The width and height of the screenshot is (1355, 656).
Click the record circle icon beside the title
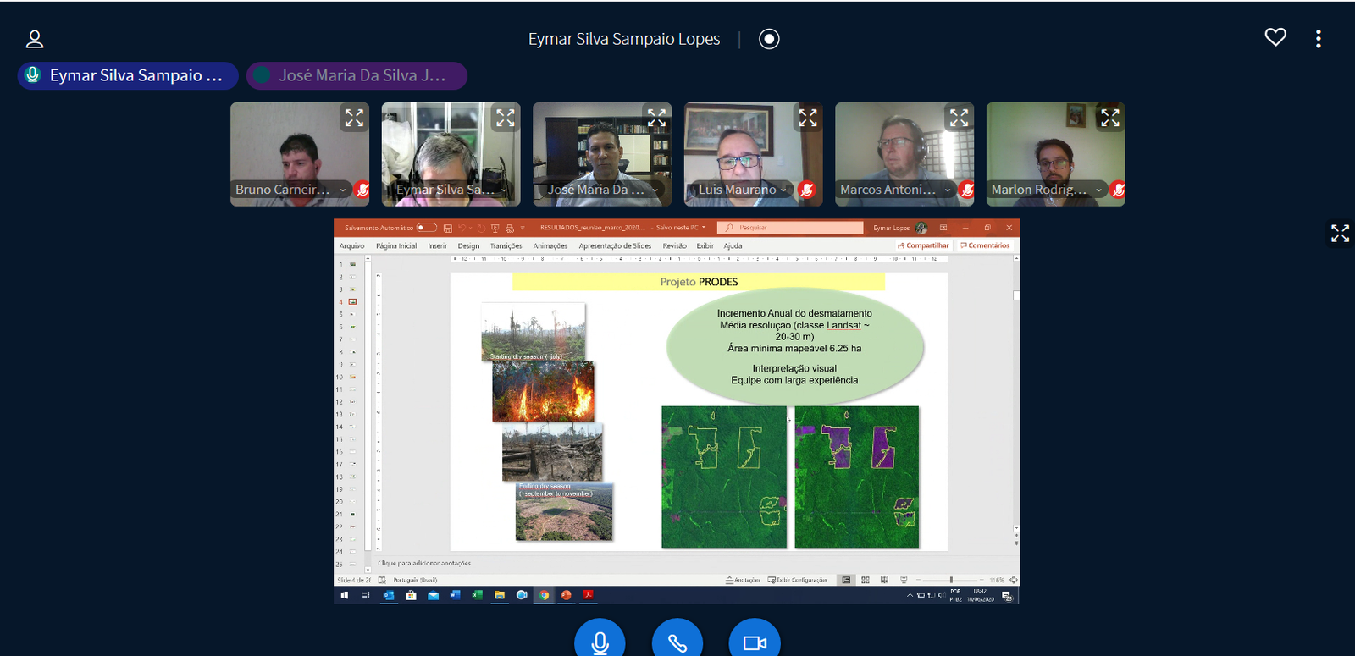click(x=769, y=39)
